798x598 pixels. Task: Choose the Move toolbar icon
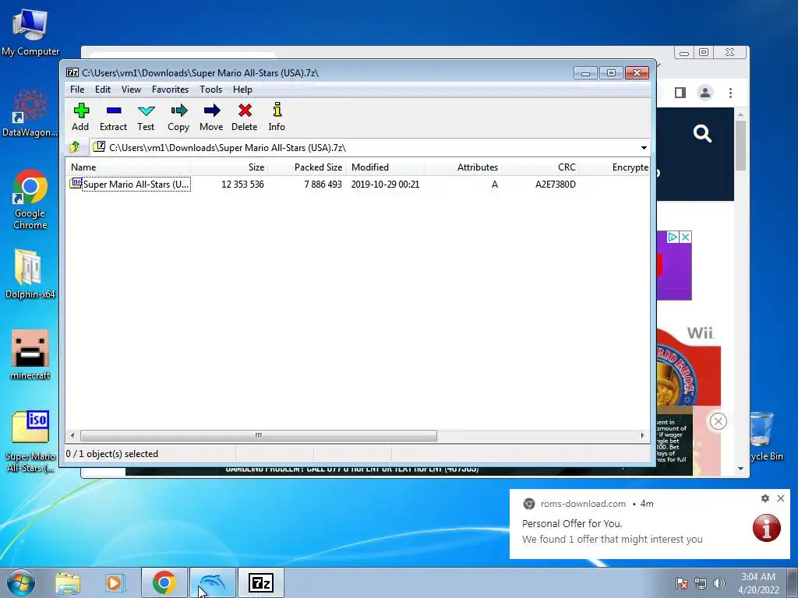(x=211, y=118)
